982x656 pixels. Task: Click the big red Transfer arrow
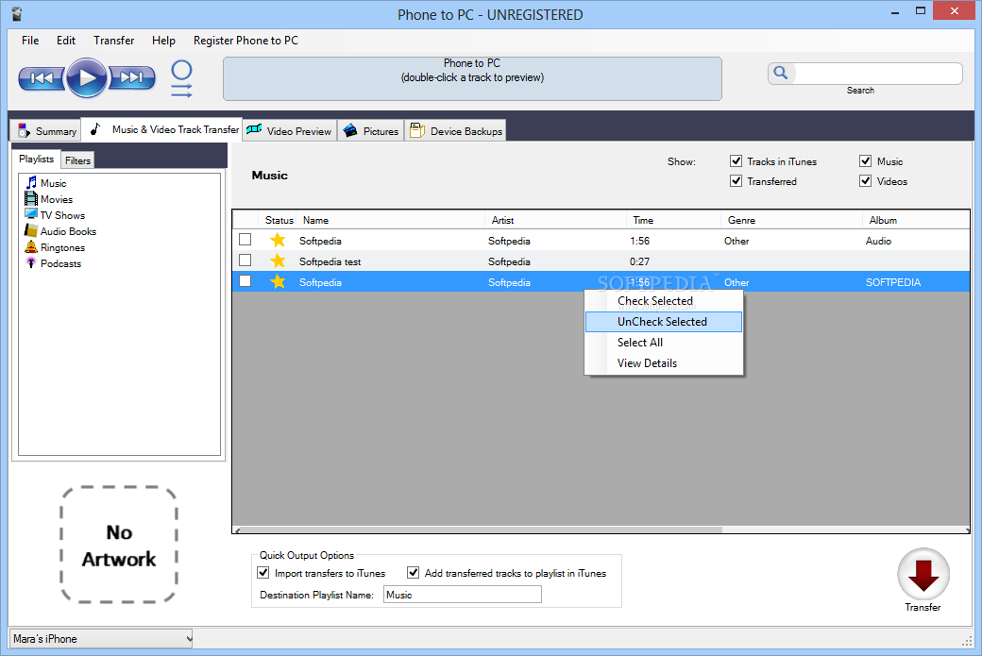click(923, 574)
